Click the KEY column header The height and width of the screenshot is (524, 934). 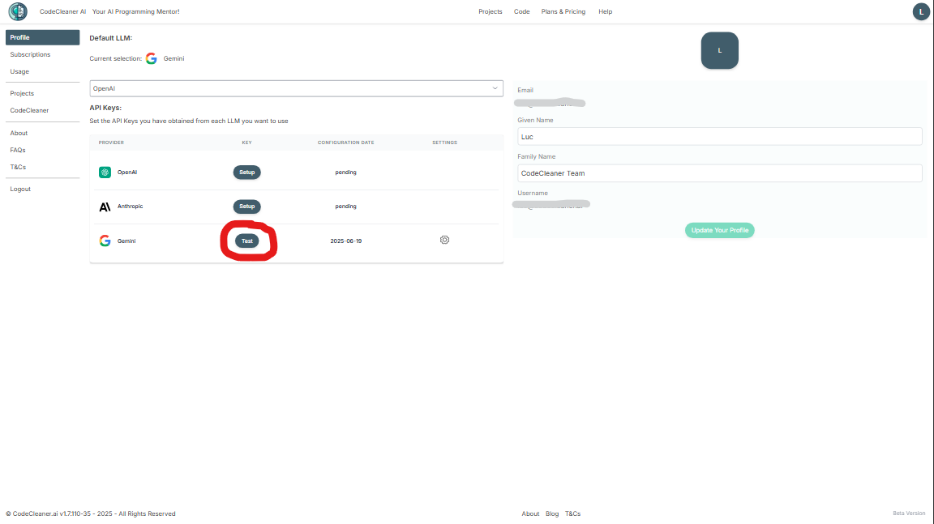coord(246,143)
